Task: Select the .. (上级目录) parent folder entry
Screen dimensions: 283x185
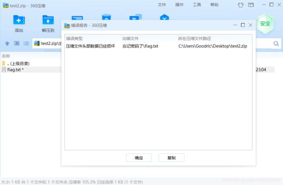Action: coord(18,64)
